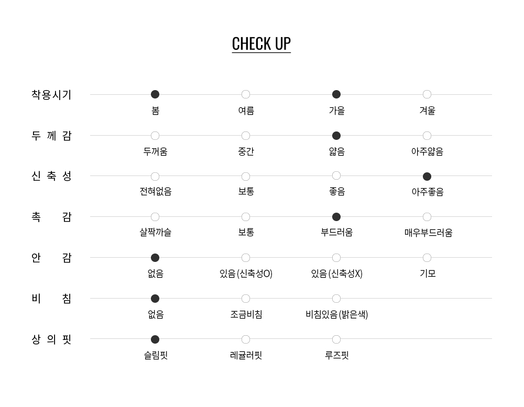The image size is (524, 407).
Task: Click the 가을 option label text
Action: pos(337,111)
